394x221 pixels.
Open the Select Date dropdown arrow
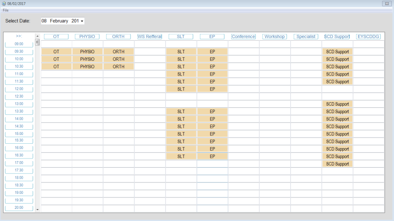pyautogui.click(x=82, y=21)
